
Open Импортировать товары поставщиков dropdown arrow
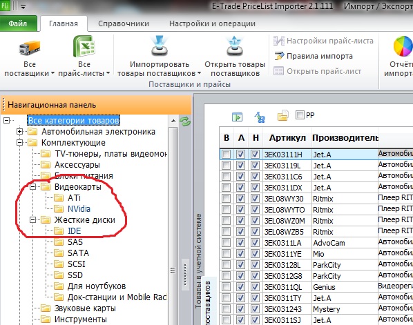pyautogui.click(x=199, y=73)
